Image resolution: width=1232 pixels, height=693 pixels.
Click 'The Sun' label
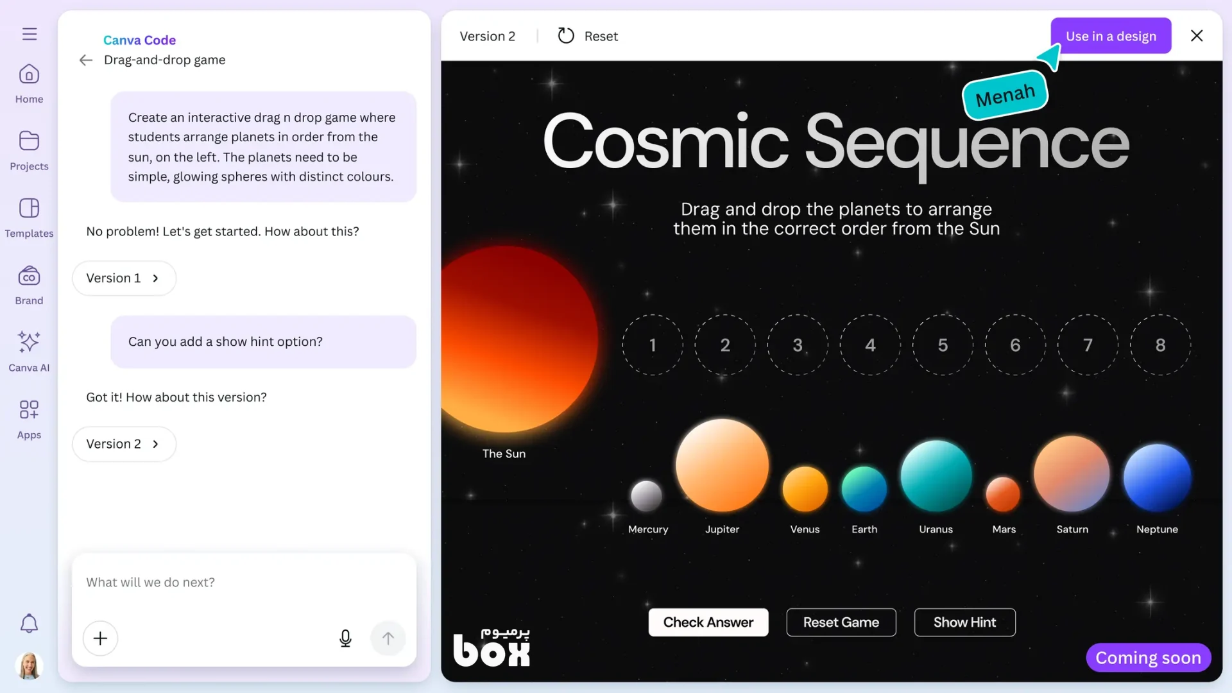pyautogui.click(x=504, y=454)
